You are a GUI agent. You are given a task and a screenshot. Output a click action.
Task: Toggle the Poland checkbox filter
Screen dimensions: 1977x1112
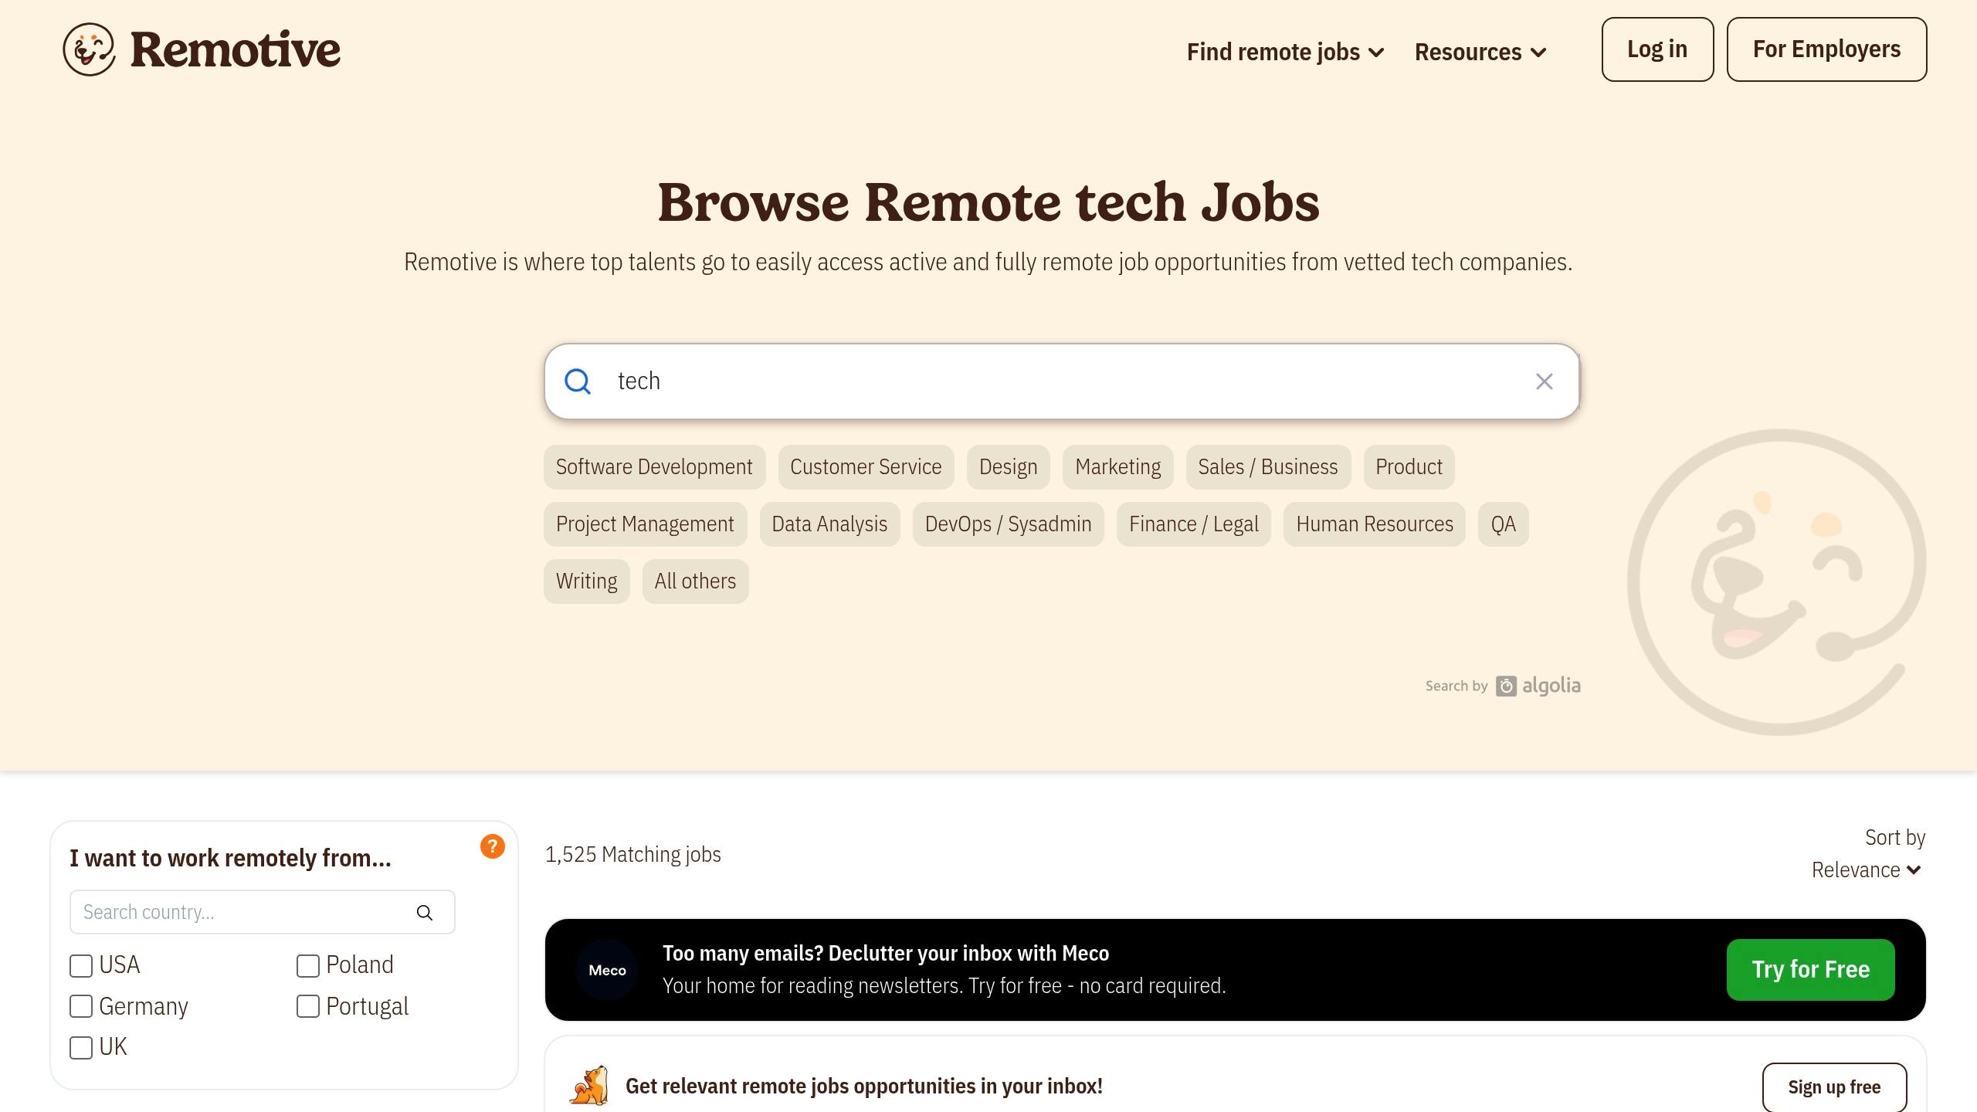click(x=307, y=964)
